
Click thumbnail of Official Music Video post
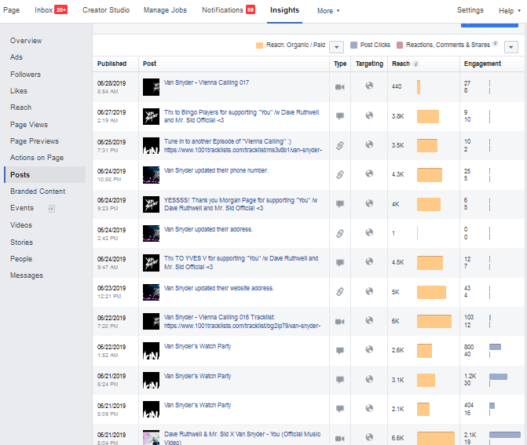(151, 438)
